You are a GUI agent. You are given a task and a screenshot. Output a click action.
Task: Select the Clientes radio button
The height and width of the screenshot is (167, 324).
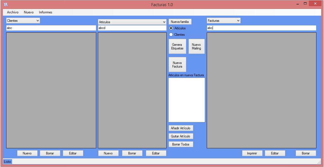[177, 35]
